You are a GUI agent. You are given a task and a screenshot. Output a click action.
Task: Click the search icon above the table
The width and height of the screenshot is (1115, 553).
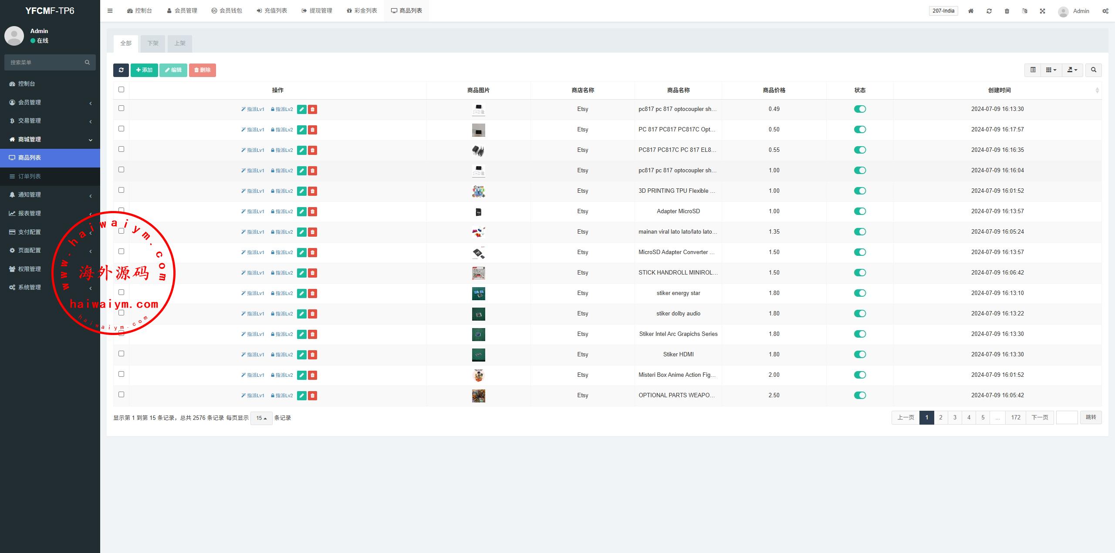[1094, 70]
